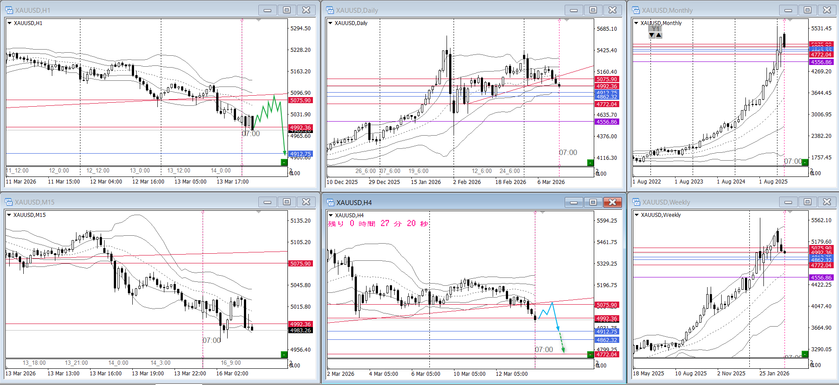The width and height of the screenshot is (839, 385).
Task: Click the chart shift triangle on H4 chart
Action: (543, 212)
